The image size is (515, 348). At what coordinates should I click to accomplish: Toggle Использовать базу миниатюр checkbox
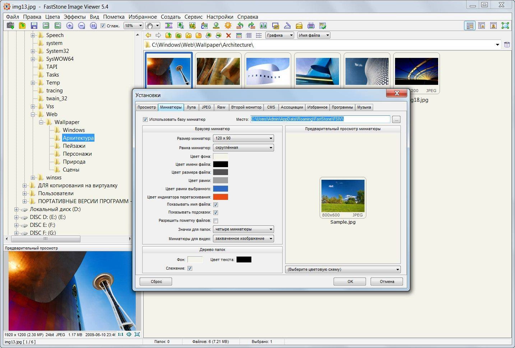[x=145, y=119]
